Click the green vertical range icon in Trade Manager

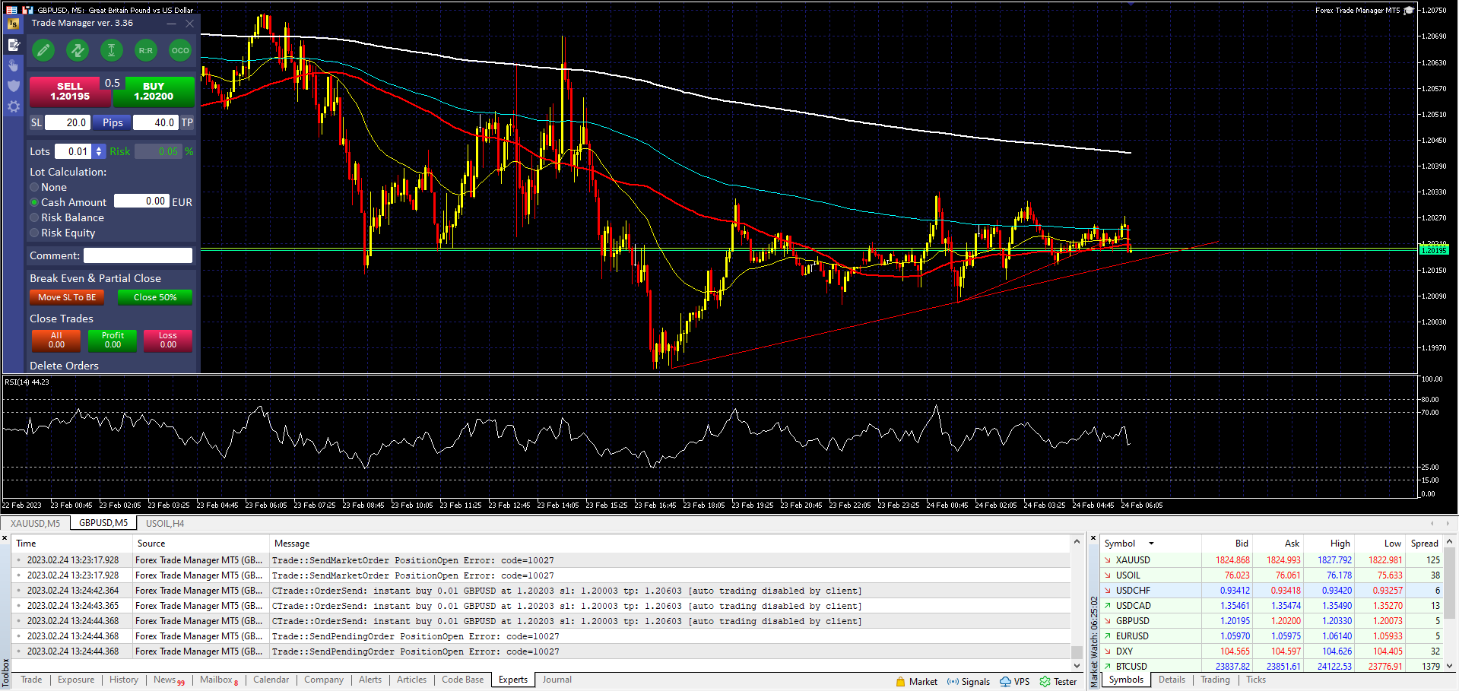(x=112, y=51)
